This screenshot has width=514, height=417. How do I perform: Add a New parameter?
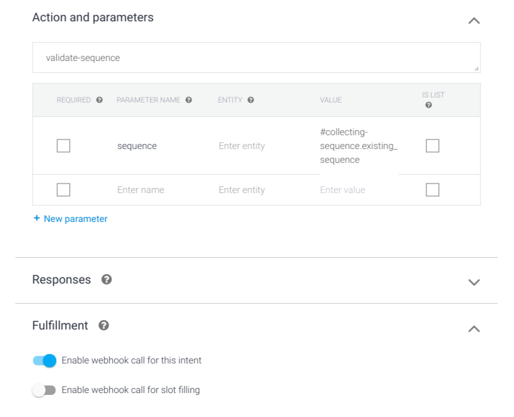pyautogui.click(x=71, y=219)
